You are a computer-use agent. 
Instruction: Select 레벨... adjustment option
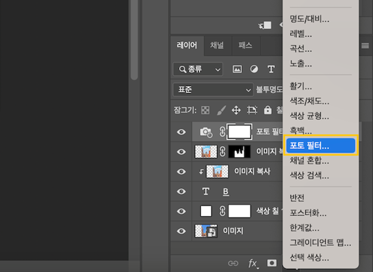[300, 34]
